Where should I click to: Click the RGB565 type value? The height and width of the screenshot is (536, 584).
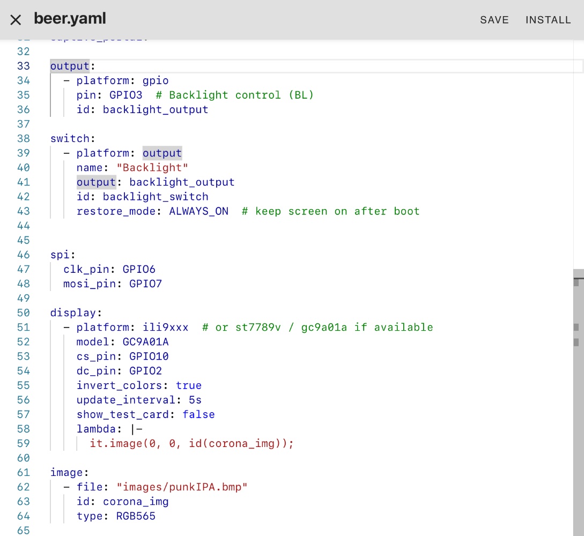(x=136, y=516)
